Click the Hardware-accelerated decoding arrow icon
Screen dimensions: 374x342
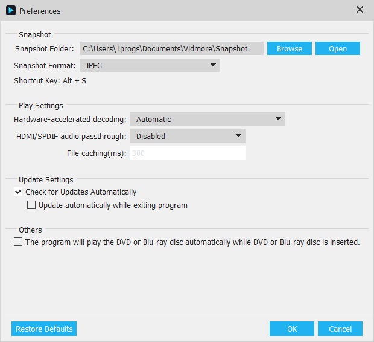tap(278, 119)
